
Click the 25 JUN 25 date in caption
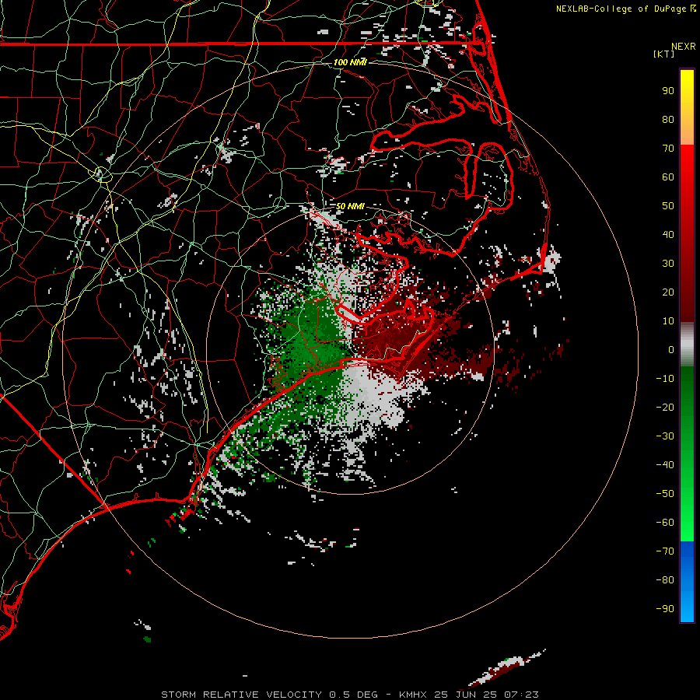click(x=466, y=695)
